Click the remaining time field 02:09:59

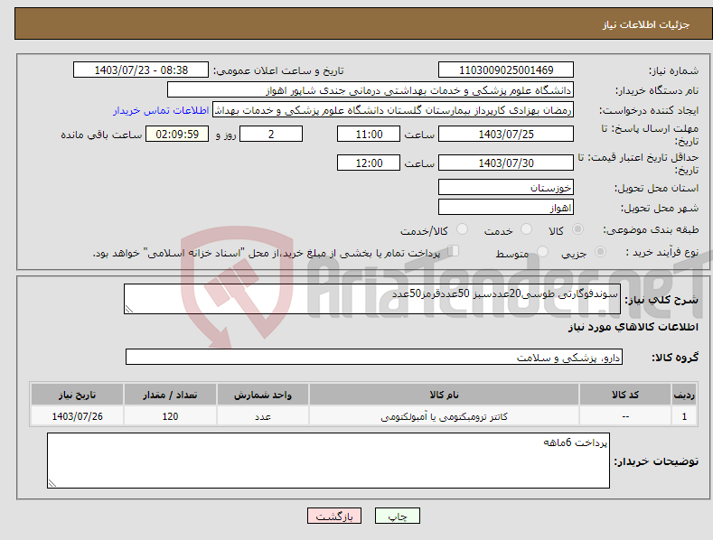177,134
